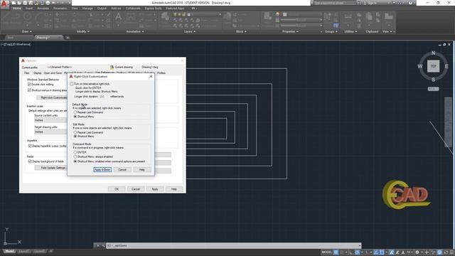
Task: Select Shortcut Menu enabled when command options present
Action: click(x=75, y=161)
